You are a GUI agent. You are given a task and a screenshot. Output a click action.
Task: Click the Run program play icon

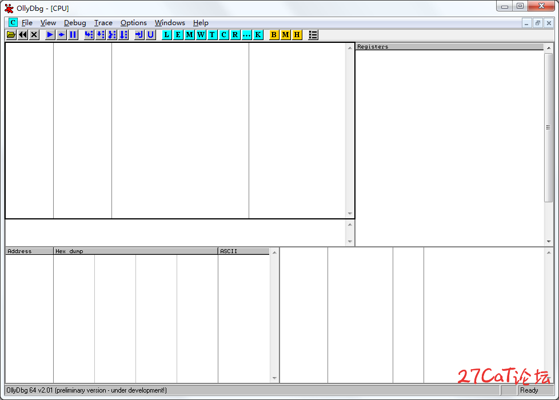tap(50, 35)
